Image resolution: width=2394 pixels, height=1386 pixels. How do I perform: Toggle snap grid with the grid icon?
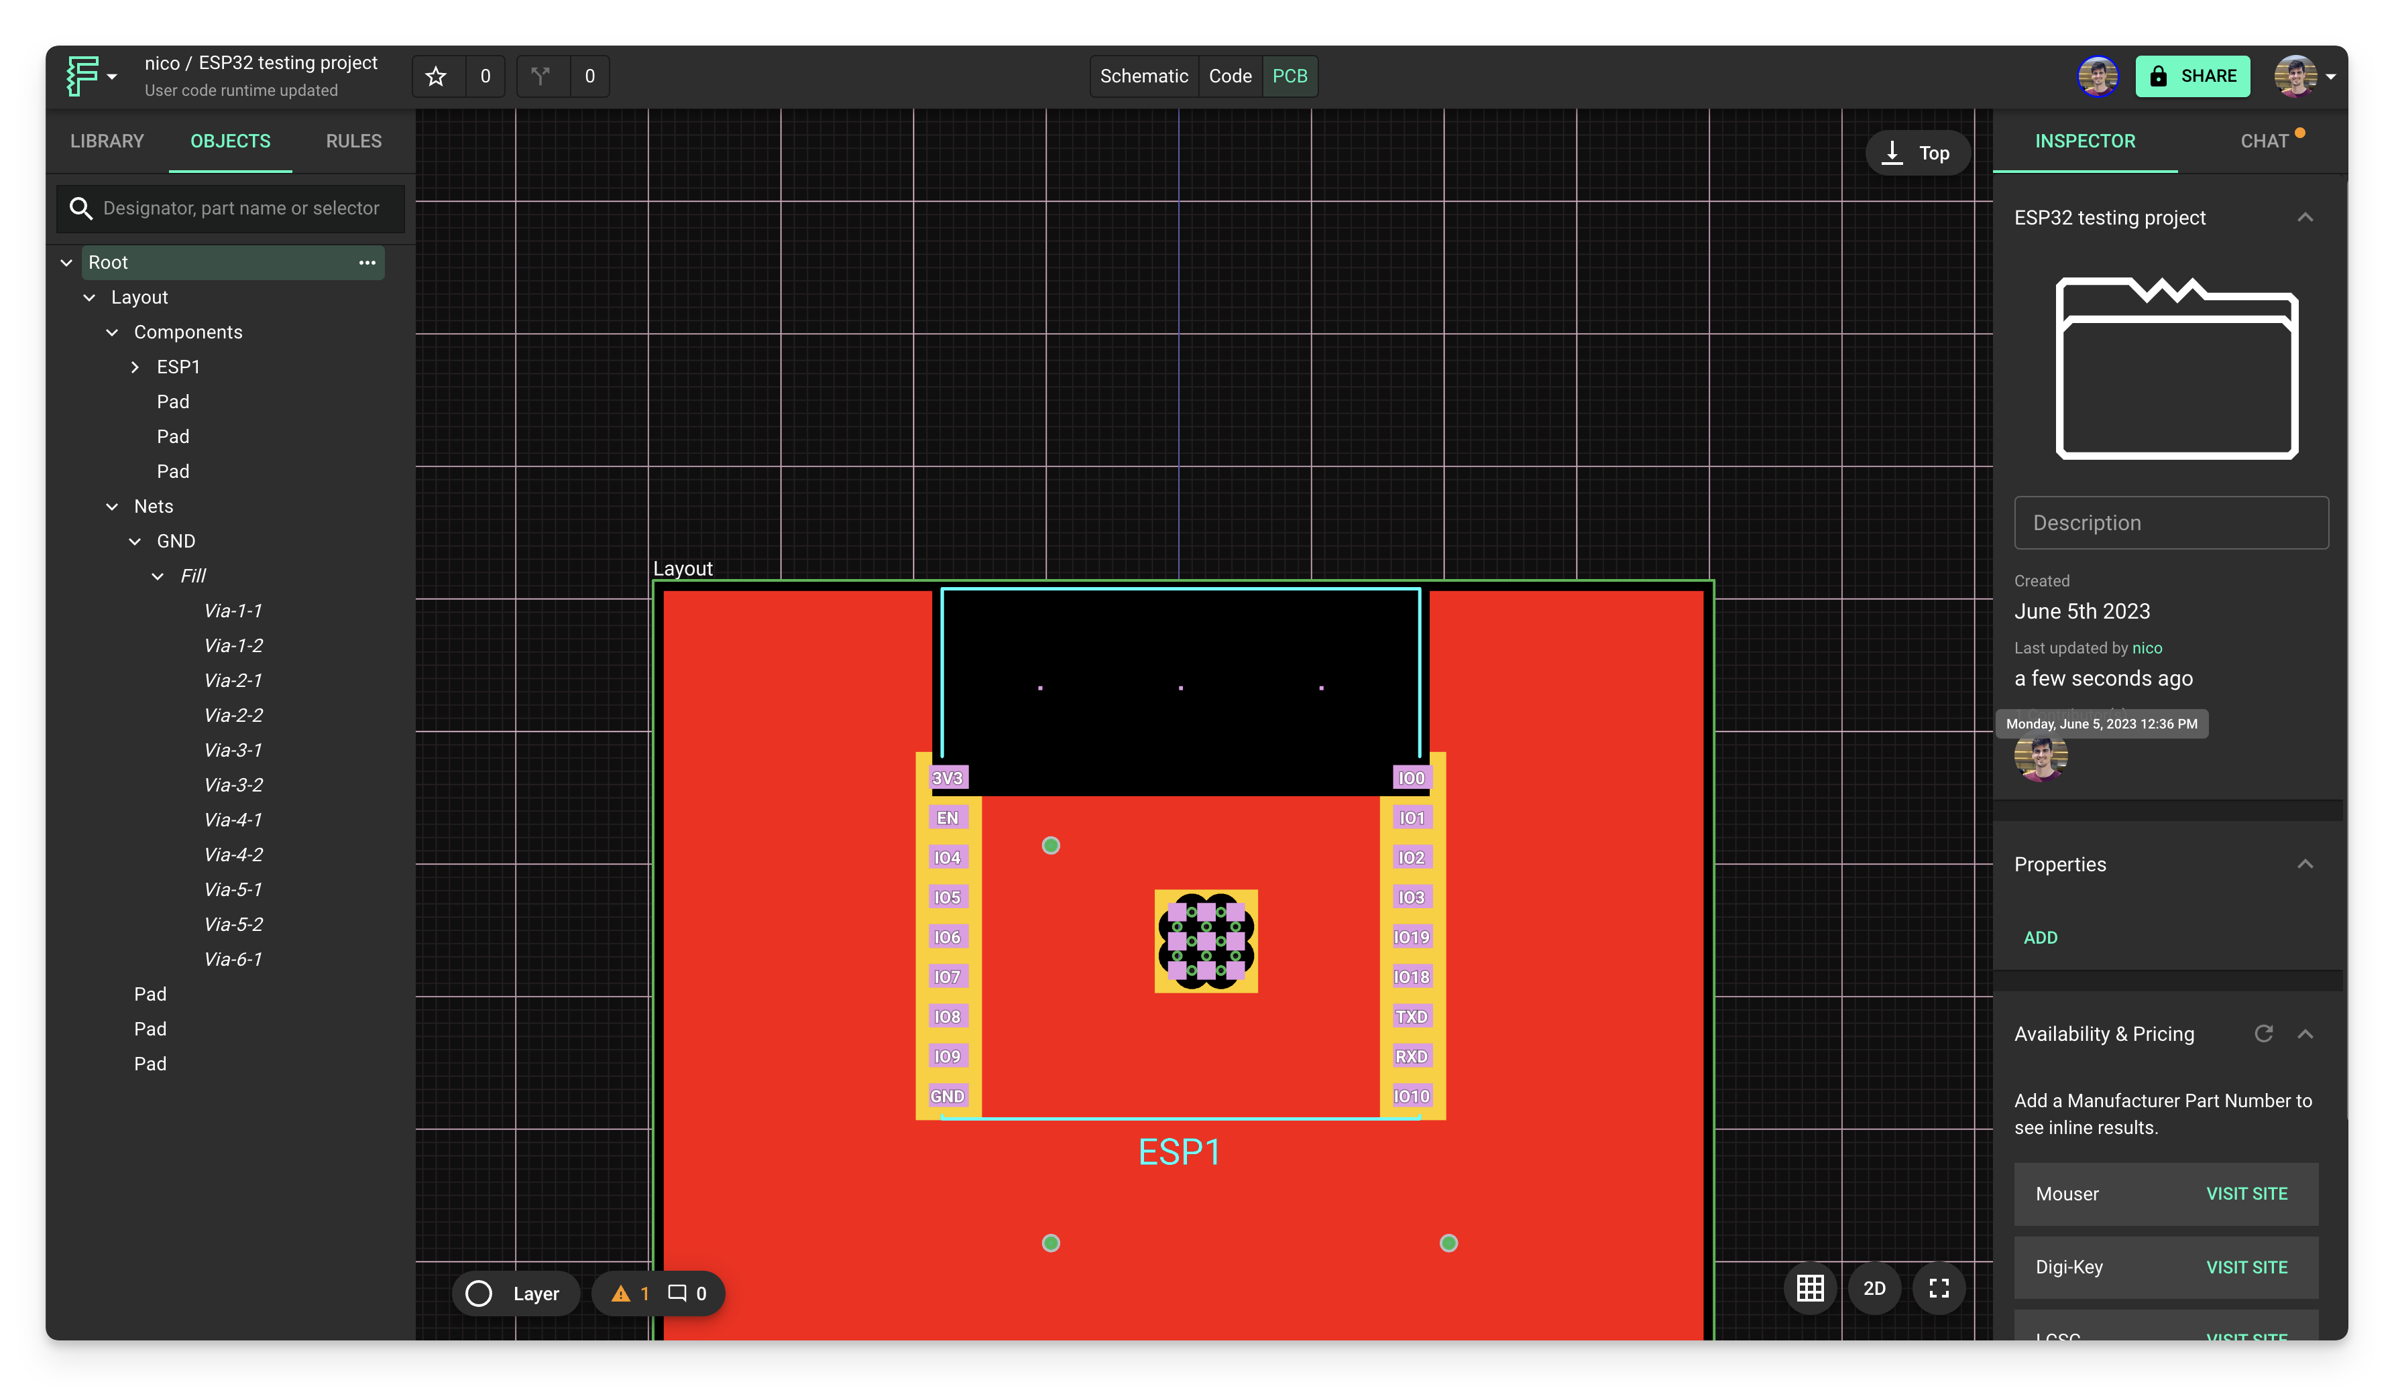pos(1810,1288)
